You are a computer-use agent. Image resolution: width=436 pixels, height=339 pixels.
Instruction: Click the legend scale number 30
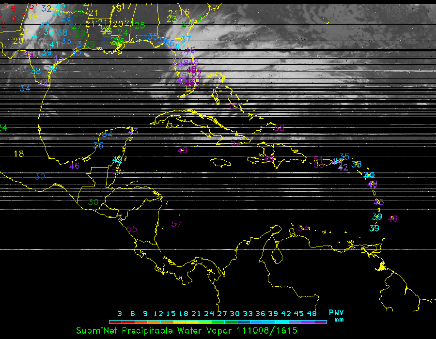click(x=235, y=313)
